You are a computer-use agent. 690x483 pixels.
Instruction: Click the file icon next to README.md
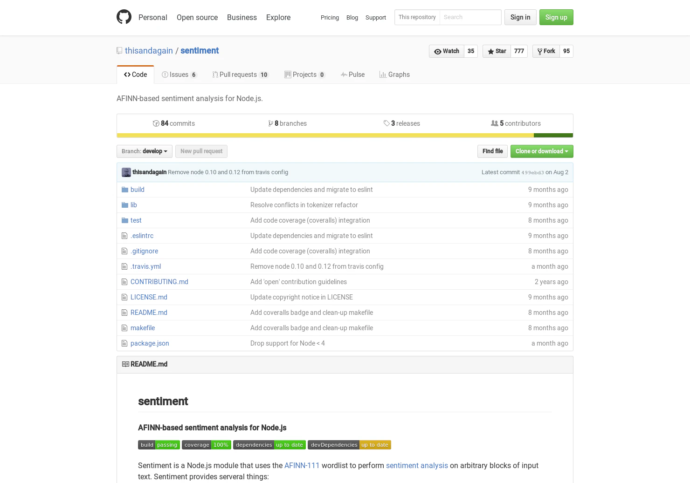(x=124, y=313)
